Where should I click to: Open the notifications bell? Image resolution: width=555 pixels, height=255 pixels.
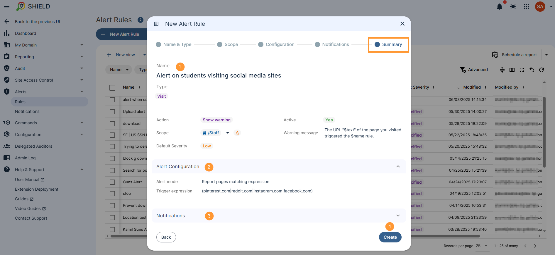click(500, 6)
